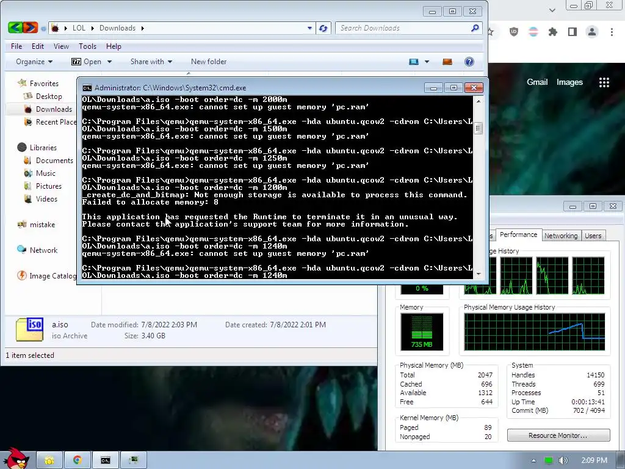This screenshot has width=625, height=469.
Task: Click the orange Forward arrow in Explorer
Action: (x=31, y=27)
